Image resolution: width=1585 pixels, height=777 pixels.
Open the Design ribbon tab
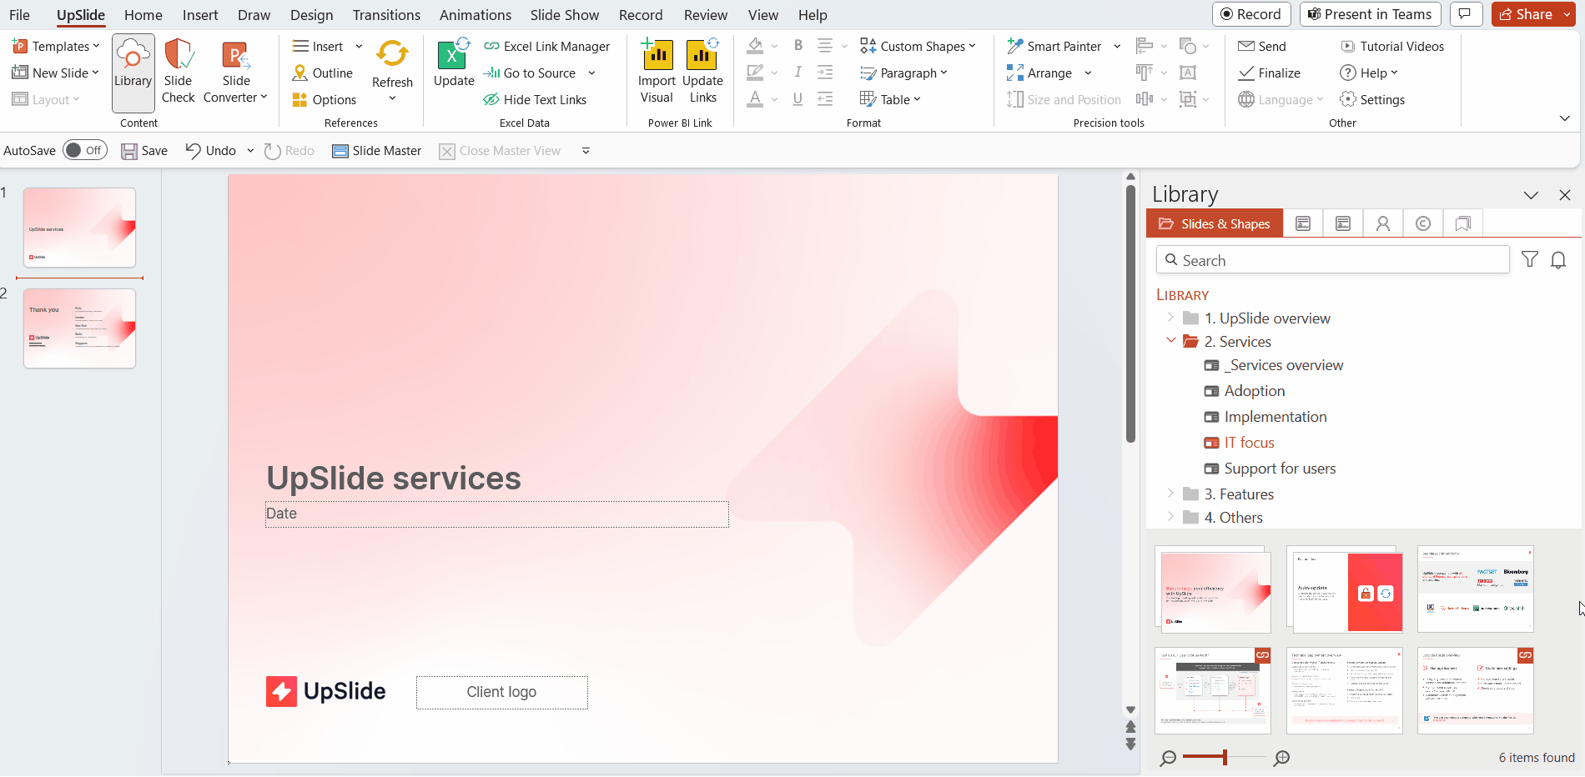pos(311,15)
